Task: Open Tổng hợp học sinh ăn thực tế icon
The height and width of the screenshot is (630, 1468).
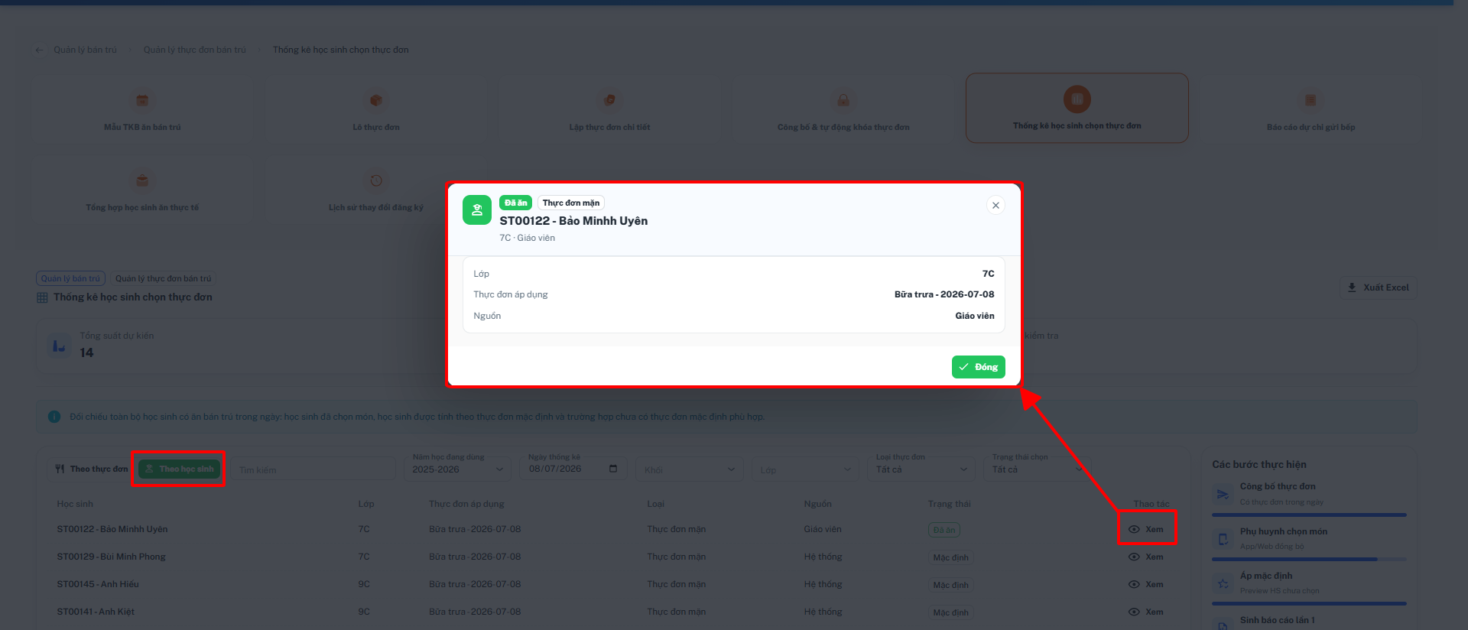Action: (x=142, y=180)
